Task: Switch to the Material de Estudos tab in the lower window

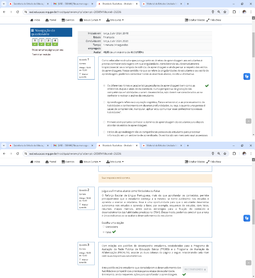Action: tap(162, 145)
